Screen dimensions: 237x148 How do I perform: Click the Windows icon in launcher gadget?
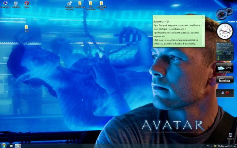coord(223,93)
